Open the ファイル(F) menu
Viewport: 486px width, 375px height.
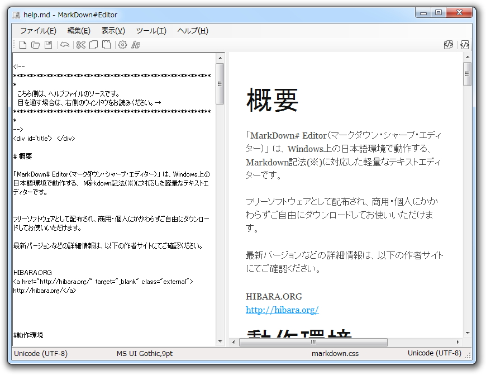(x=39, y=31)
